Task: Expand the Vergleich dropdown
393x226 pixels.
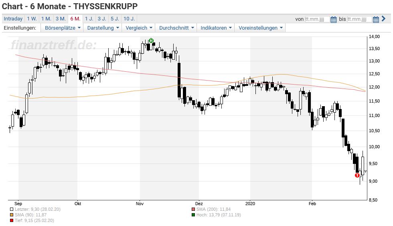Action: 139,28
